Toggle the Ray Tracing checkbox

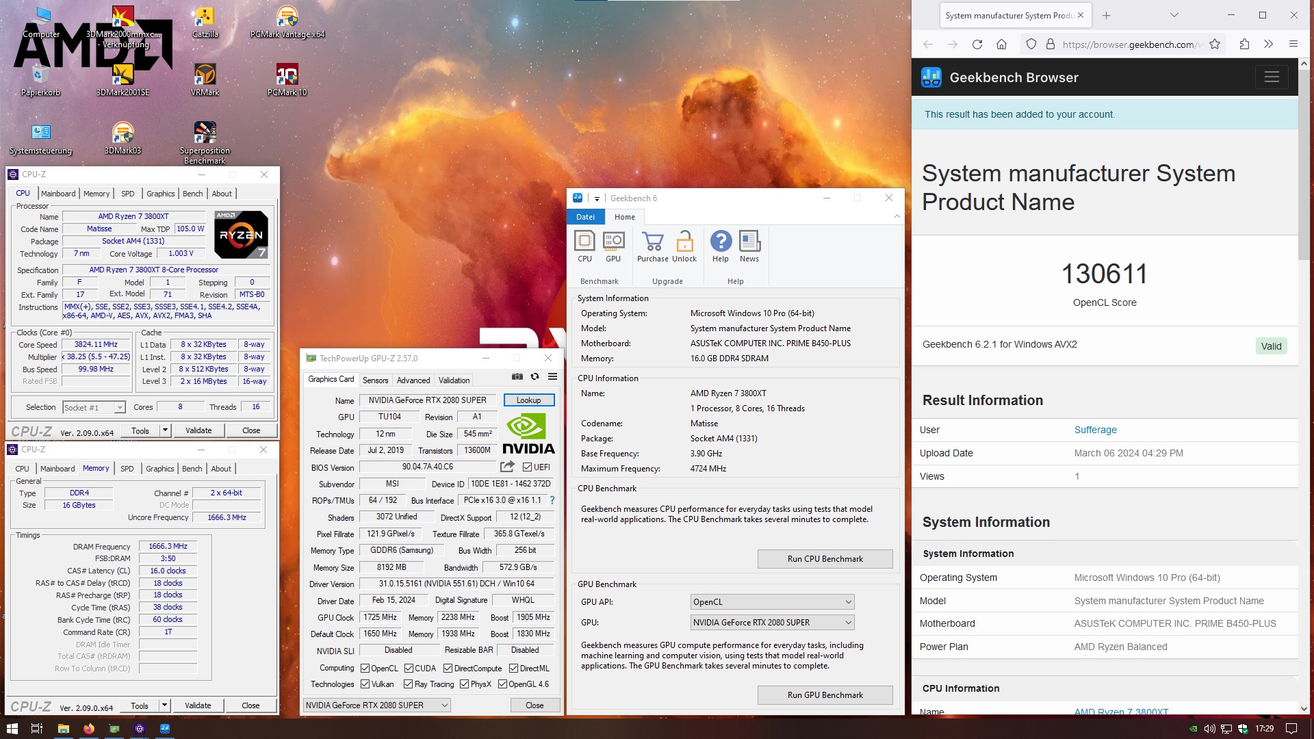[x=408, y=684]
